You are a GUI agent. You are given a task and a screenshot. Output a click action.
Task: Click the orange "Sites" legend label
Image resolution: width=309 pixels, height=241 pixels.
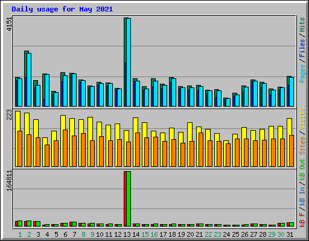pyautogui.click(x=302, y=146)
